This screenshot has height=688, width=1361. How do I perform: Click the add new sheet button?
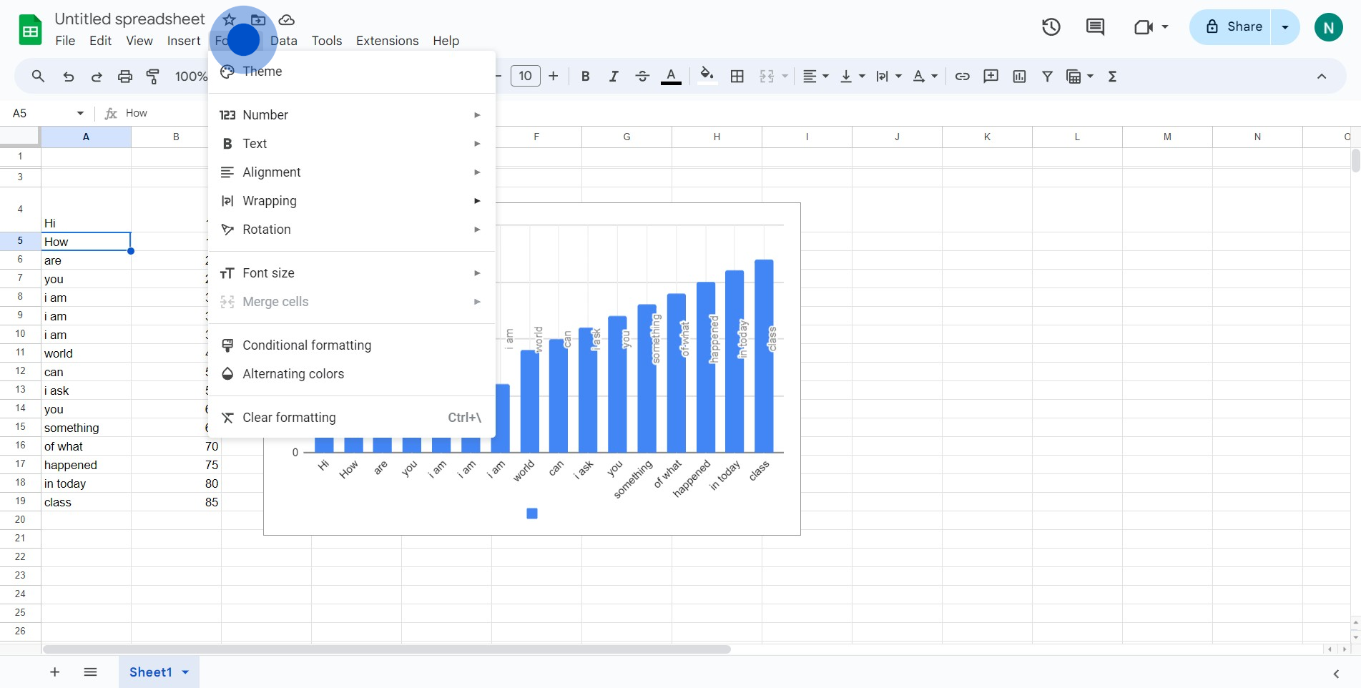pos(55,672)
